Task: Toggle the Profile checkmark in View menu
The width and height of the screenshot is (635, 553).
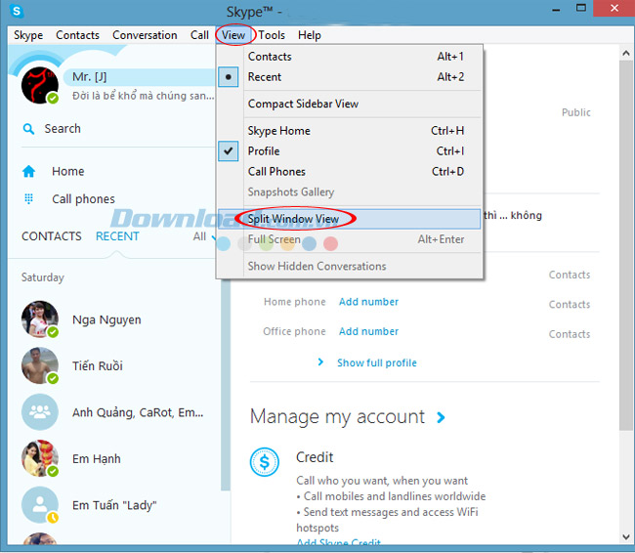Action: click(x=228, y=151)
